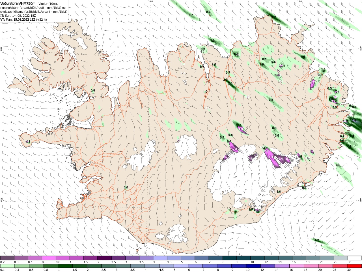
Task: Choose the darkest green 1 swatch in the lower legend
Action: (66, 266)
